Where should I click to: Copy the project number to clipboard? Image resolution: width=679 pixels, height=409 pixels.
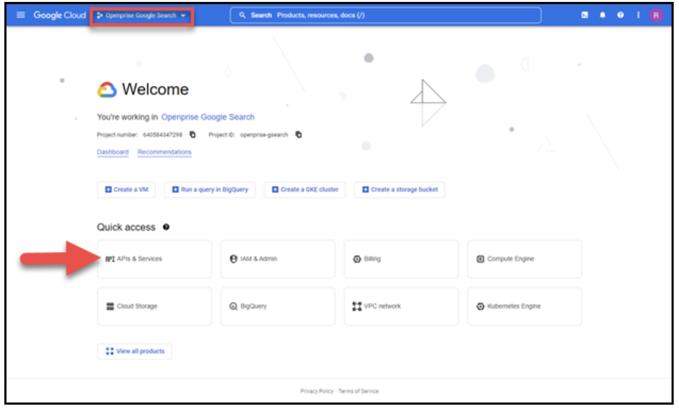(x=193, y=135)
